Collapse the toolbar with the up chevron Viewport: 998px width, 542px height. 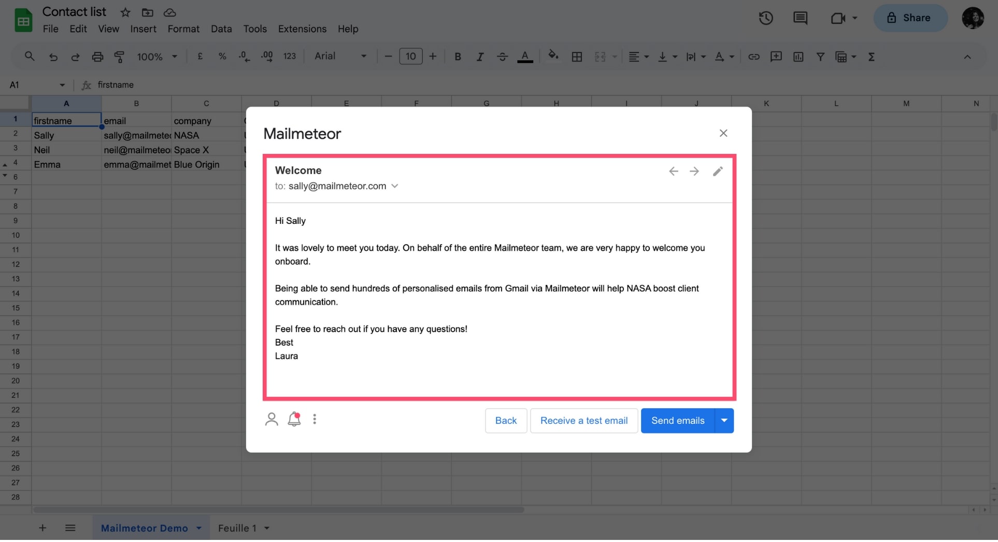point(967,57)
